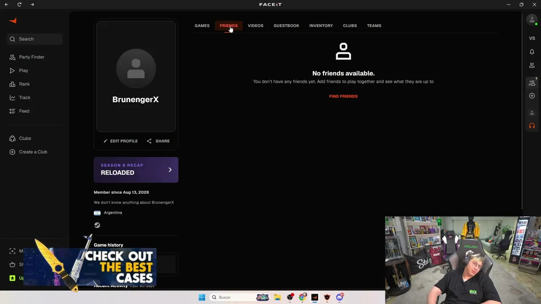
Task: Click the BrunengerX username text
Action: pyautogui.click(x=136, y=100)
